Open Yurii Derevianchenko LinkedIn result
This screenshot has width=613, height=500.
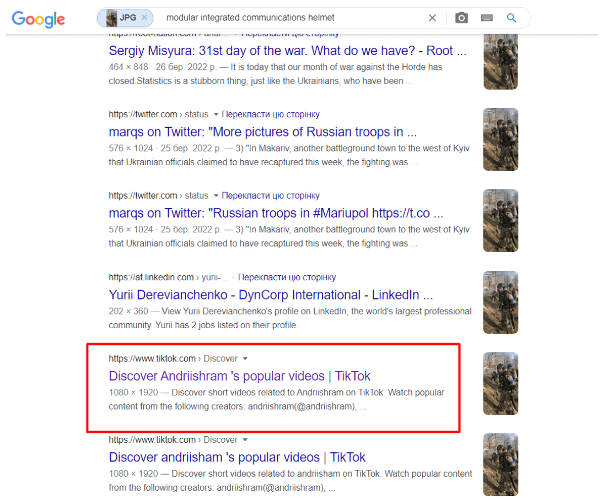[x=271, y=295]
